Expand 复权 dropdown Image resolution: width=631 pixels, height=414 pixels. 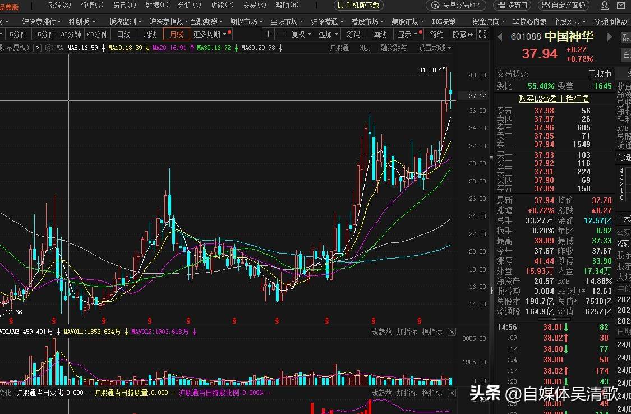pos(301,34)
